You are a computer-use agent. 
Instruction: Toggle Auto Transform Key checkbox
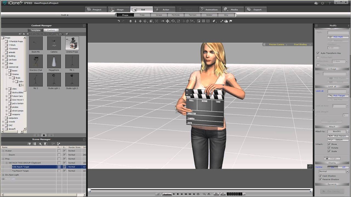pyautogui.click(x=318, y=53)
